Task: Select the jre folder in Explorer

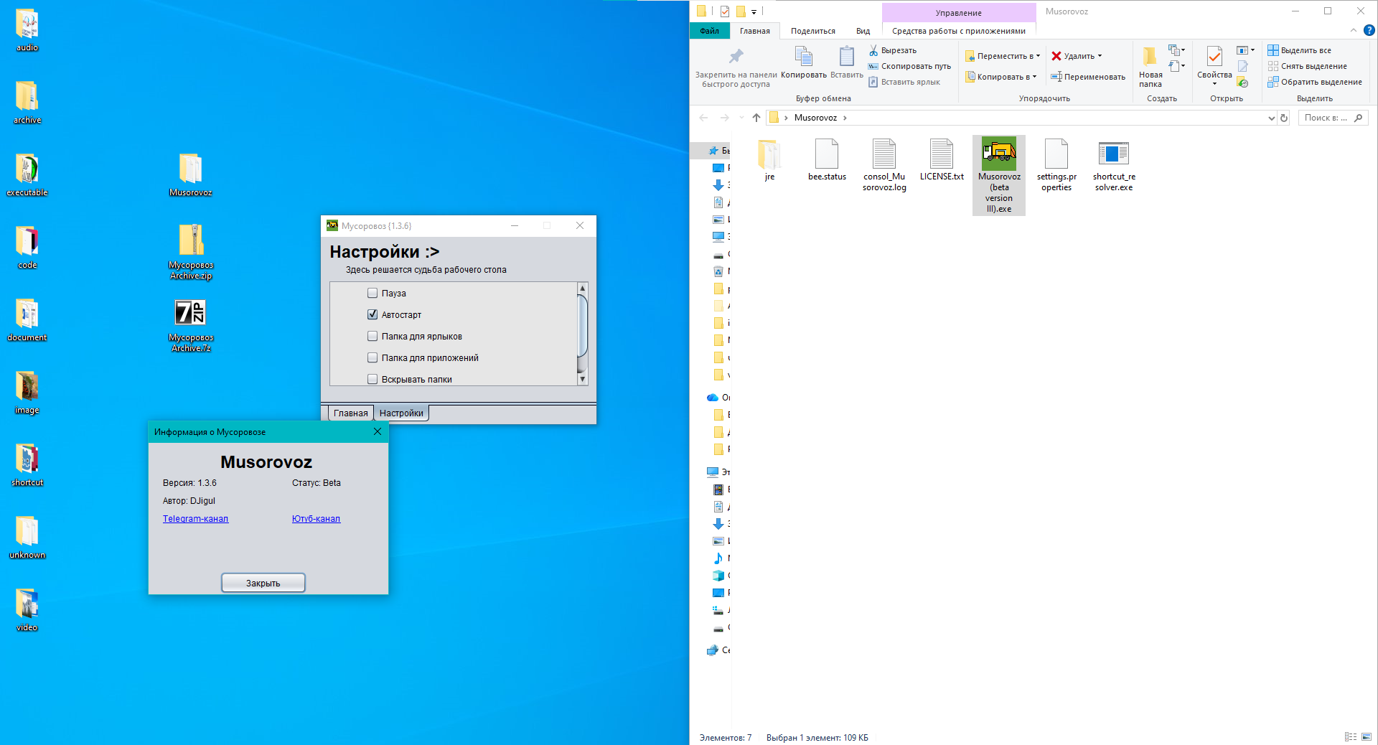Action: point(769,160)
